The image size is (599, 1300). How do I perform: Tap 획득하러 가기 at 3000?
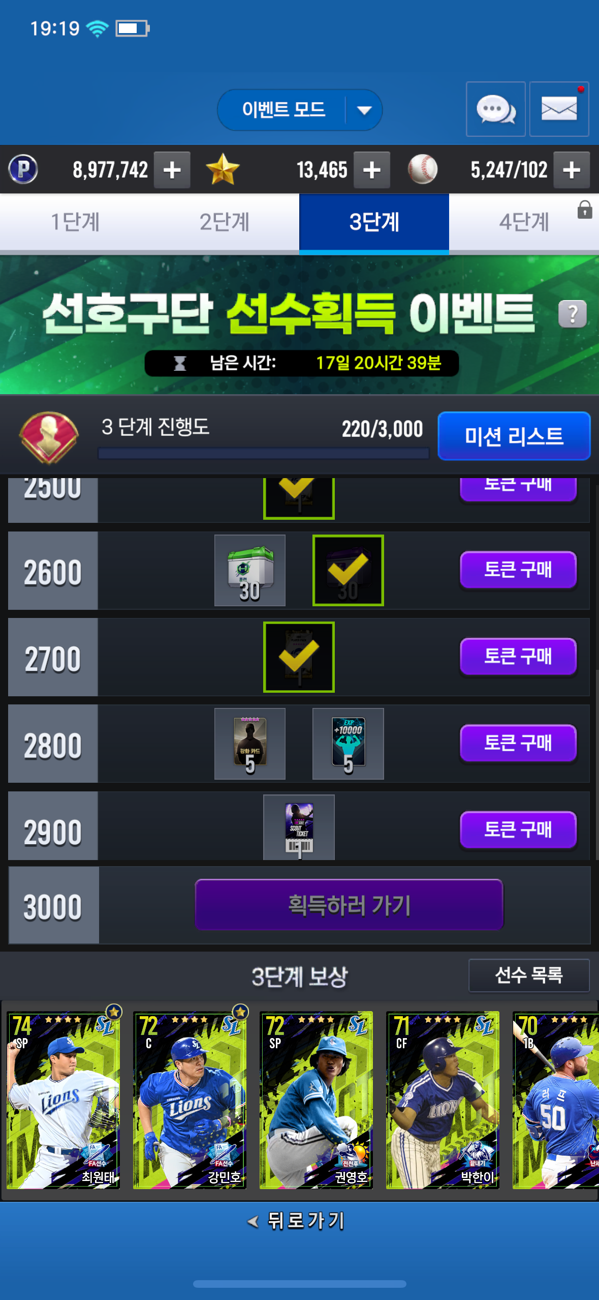click(349, 905)
